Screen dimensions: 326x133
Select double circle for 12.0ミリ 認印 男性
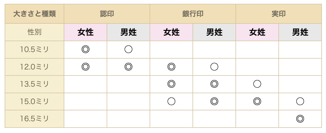(129, 67)
